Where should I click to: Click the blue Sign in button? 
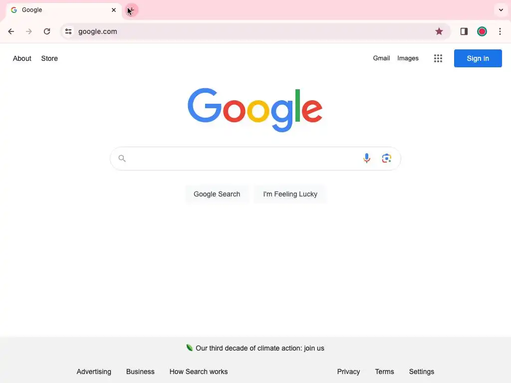[x=478, y=58]
